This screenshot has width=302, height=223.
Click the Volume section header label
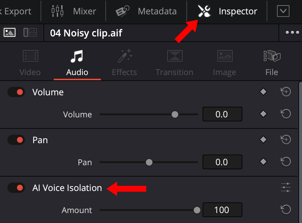pos(48,92)
